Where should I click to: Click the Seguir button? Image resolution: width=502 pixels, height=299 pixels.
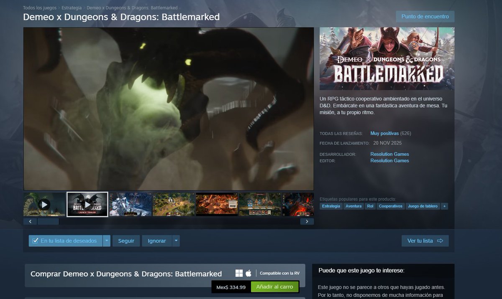[126, 241]
